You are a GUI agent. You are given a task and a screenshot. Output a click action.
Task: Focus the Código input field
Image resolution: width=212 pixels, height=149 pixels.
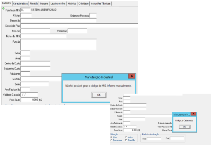coord(26,15)
